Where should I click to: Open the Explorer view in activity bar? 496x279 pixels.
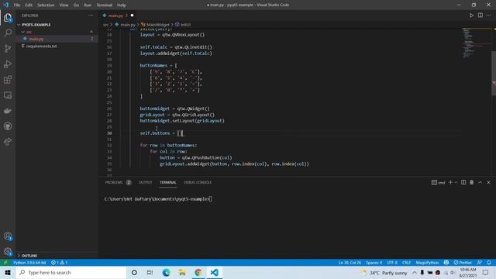[8, 18]
